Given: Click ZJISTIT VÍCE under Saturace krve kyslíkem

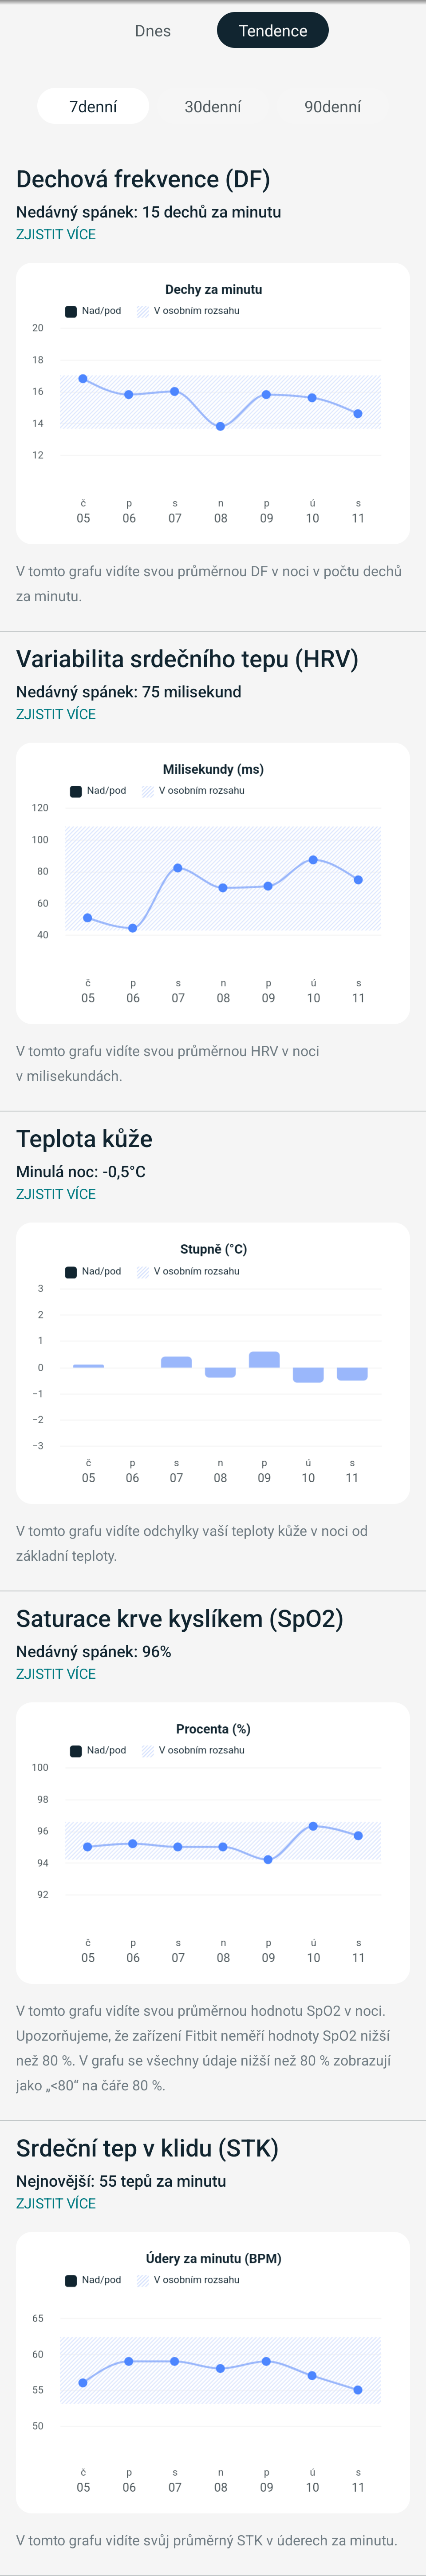Looking at the screenshot, I should click(x=56, y=1674).
